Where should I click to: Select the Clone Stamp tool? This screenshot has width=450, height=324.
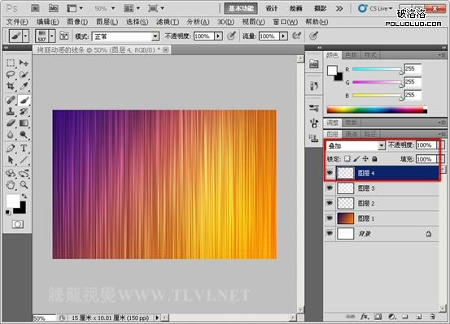11,111
